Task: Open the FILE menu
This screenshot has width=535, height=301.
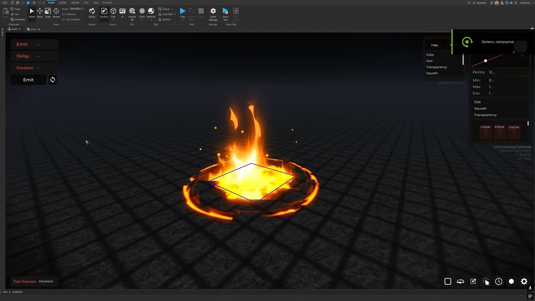Action: tap(5, 3)
